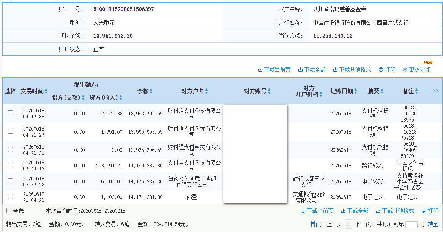The height and width of the screenshot is (232, 443).
Task: Click the 14,171,231.80 balance cell
Action: 145,197
